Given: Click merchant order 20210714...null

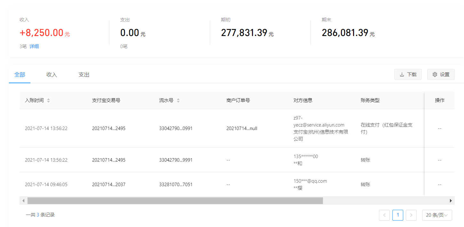Looking at the screenshot, I should [242, 128].
